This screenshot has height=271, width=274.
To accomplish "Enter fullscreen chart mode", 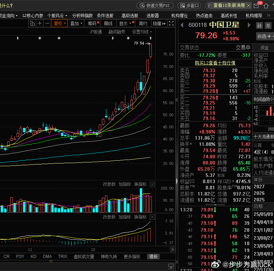I will click(x=171, y=23).
